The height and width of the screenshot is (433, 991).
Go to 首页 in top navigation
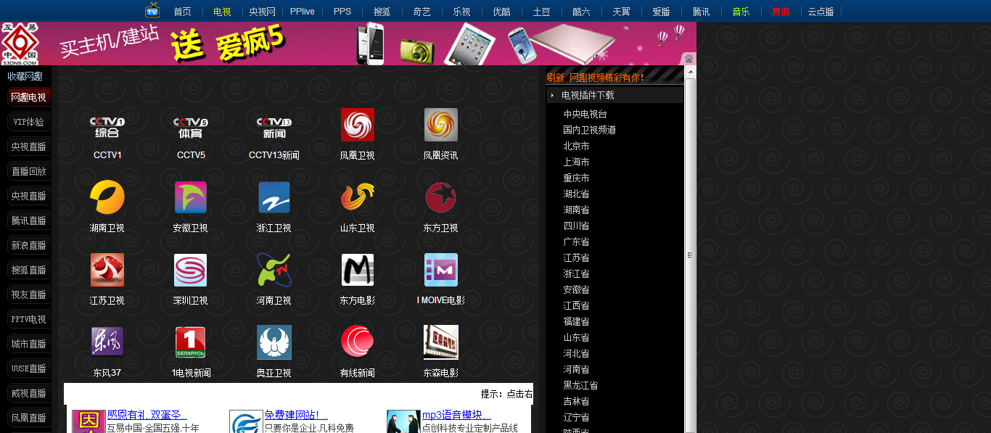pos(183,12)
